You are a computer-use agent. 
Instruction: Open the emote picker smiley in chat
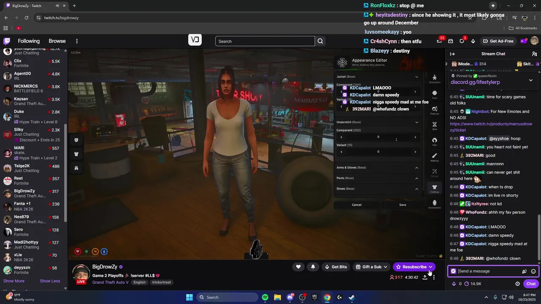tap(533, 271)
